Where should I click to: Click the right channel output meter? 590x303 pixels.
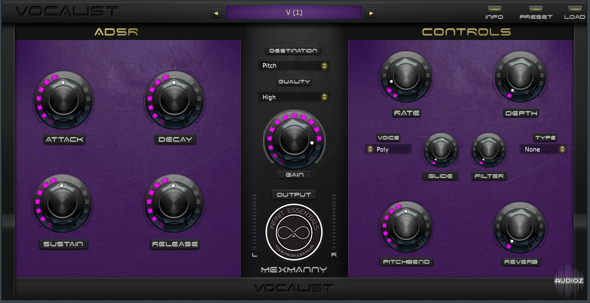point(334,222)
